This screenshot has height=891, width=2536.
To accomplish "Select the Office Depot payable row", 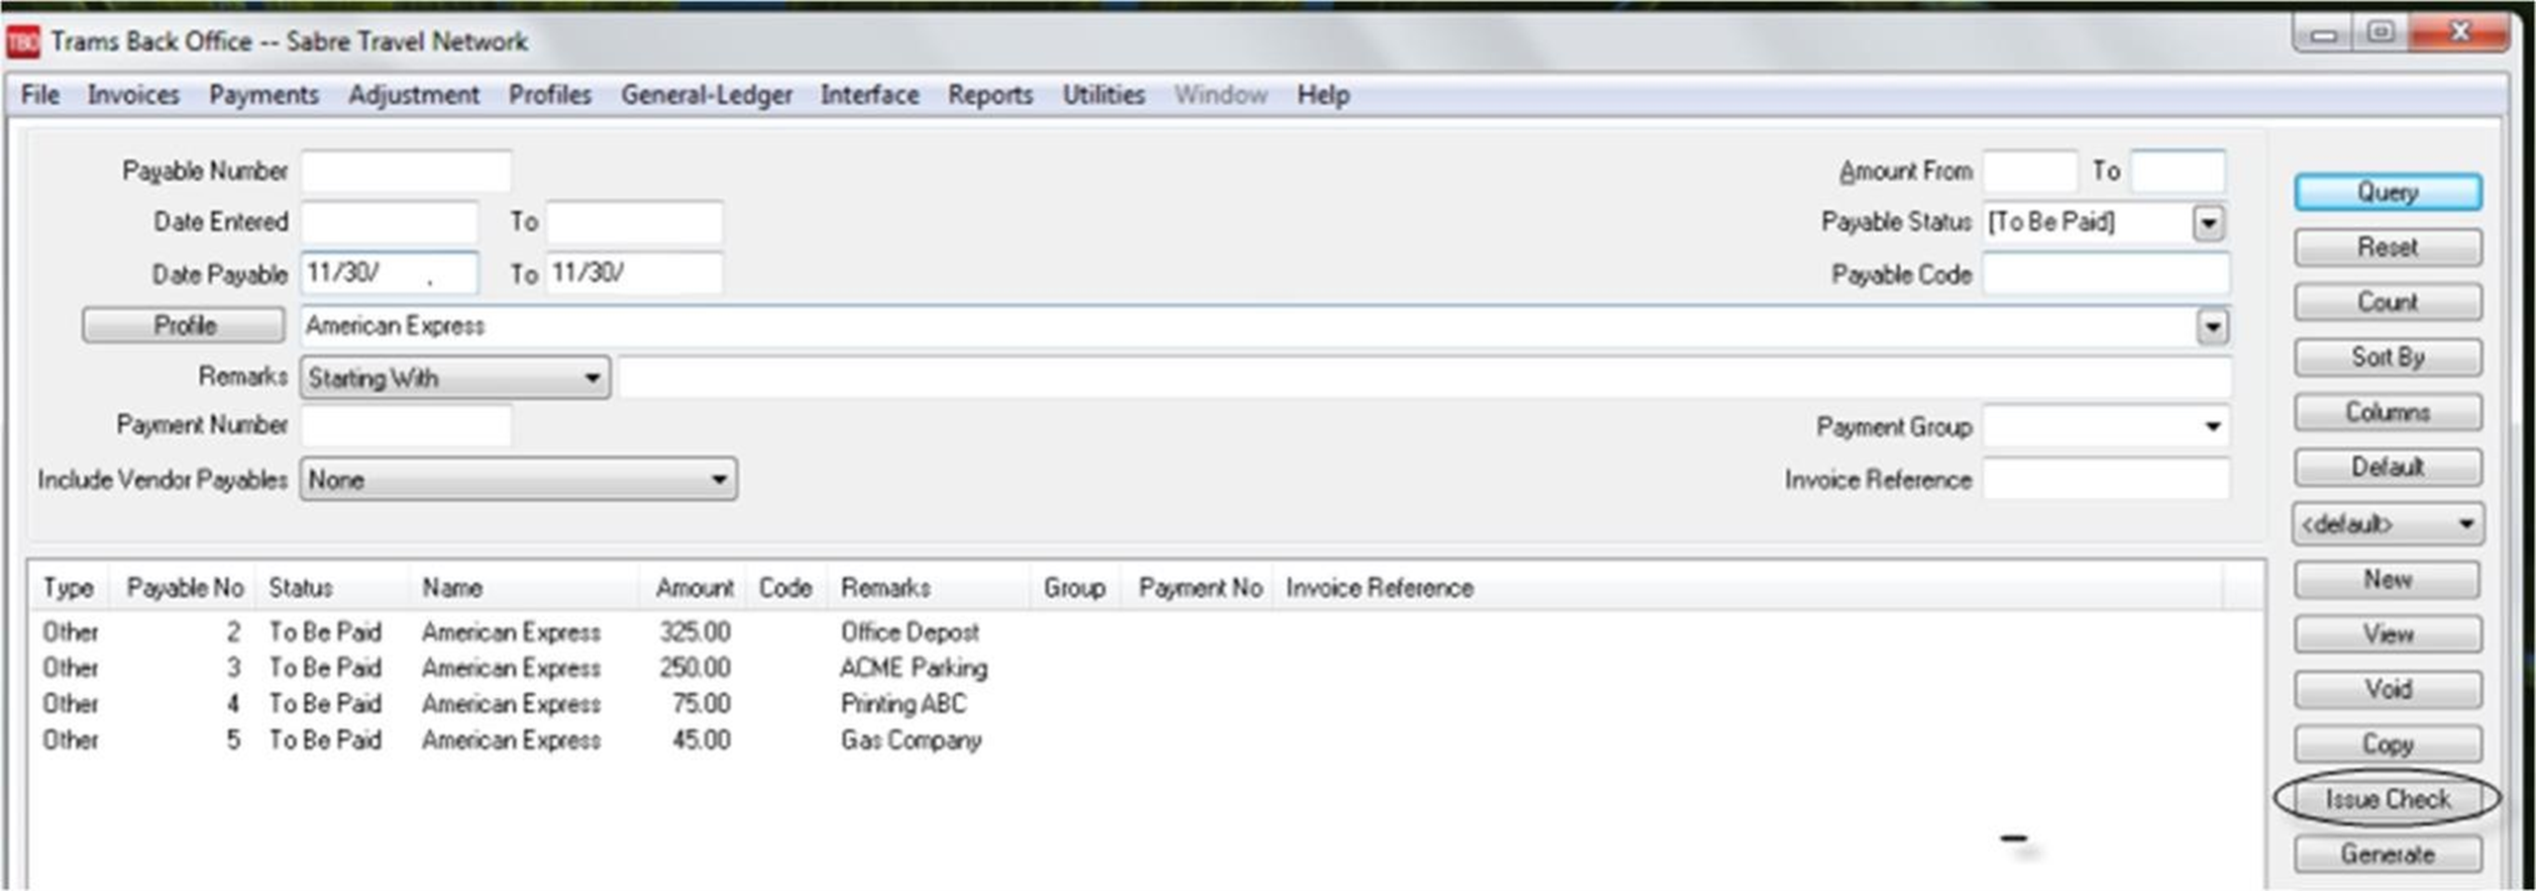I will click(x=908, y=632).
